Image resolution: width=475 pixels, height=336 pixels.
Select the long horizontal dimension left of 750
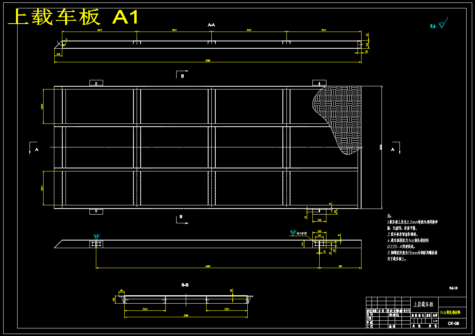[208, 267]
